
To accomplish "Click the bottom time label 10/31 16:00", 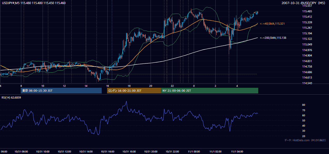I will [108, 152].
